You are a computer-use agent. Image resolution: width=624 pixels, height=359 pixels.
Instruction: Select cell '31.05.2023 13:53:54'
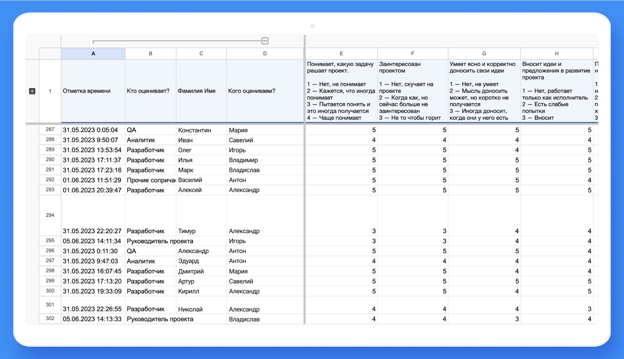tap(93, 150)
